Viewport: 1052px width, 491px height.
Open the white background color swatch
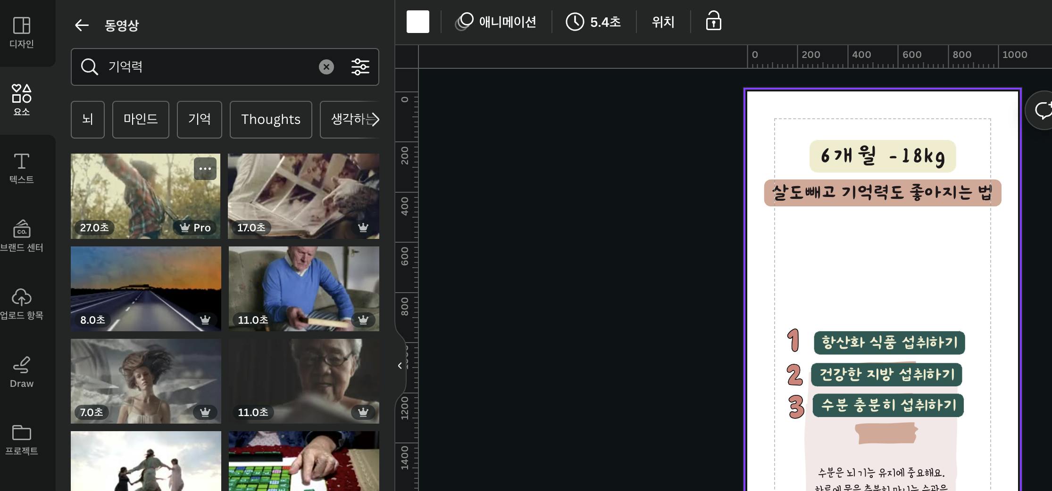418,22
